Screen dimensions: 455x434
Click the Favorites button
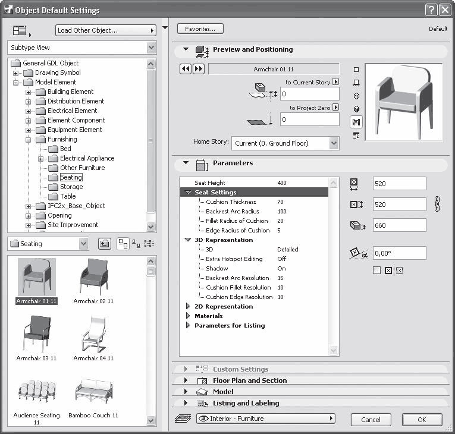[x=200, y=29]
